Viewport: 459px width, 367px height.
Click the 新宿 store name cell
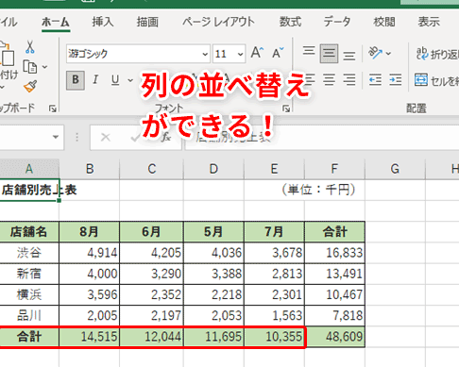point(29,274)
